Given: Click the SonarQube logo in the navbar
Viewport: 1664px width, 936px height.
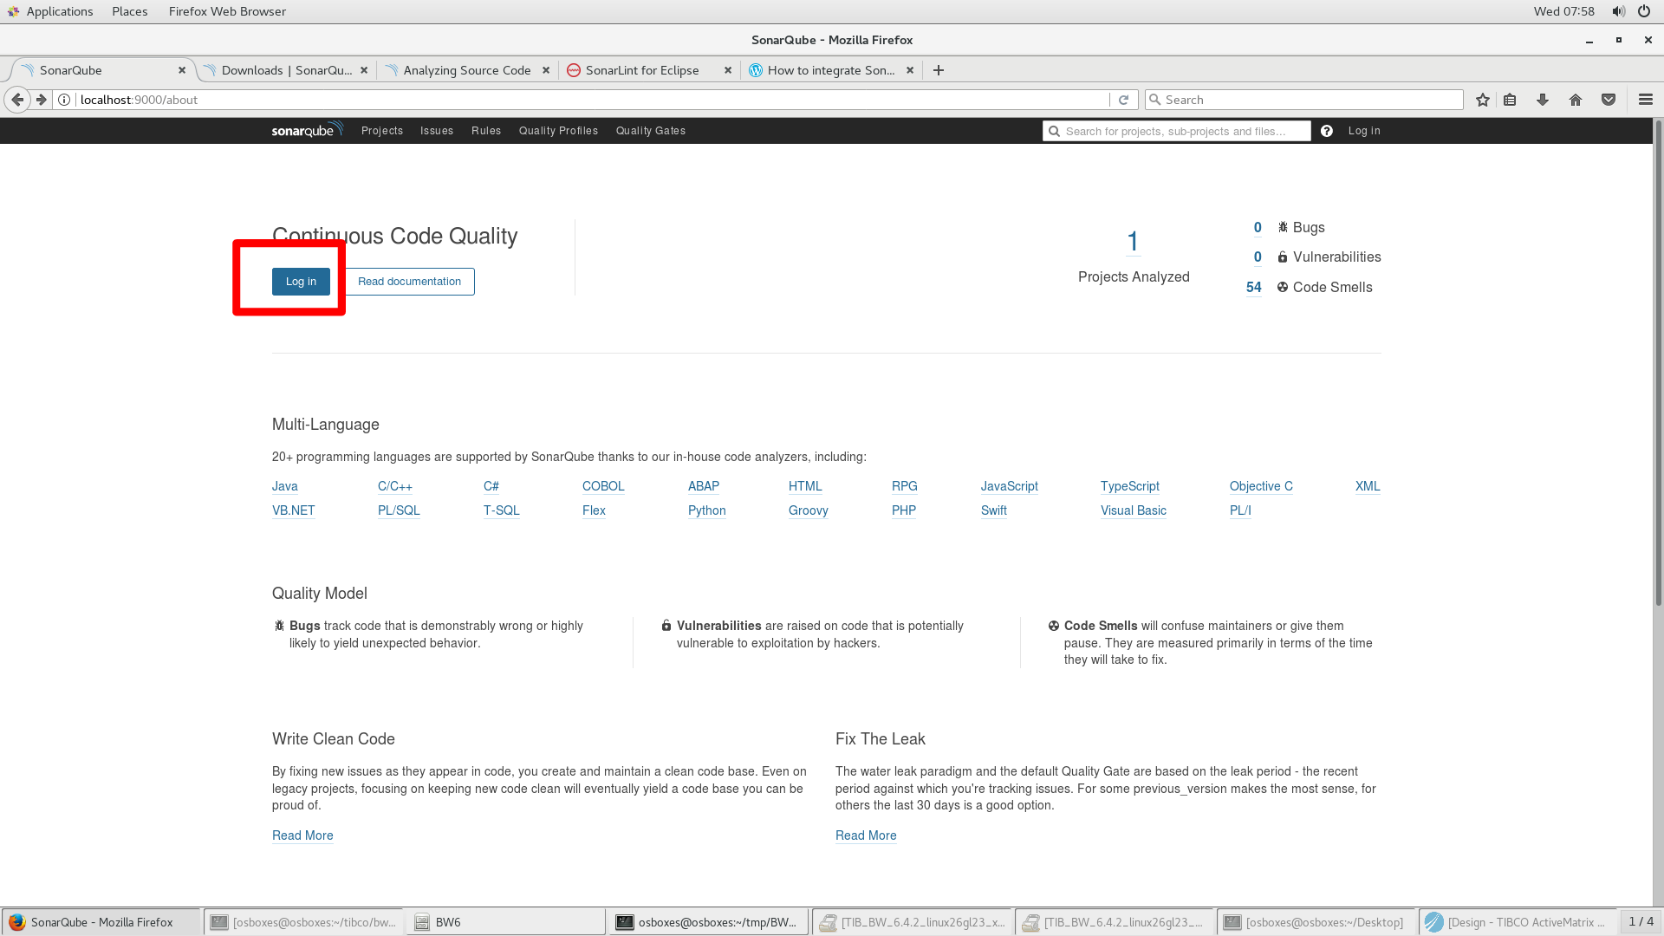Looking at the screenshot, I should [x=307, y=130].
